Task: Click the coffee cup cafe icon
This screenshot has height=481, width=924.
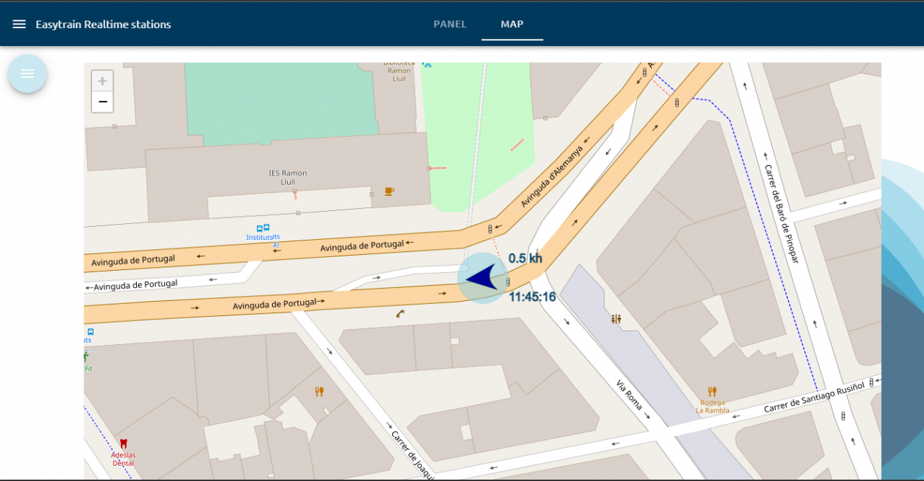Action: pos(389,192)
